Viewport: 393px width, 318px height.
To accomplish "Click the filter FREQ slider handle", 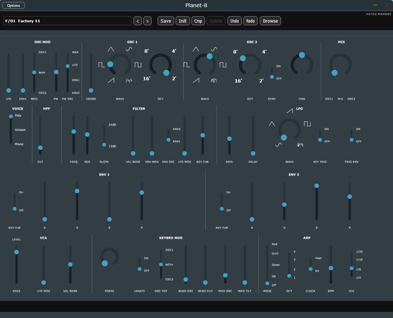I will point(74,132).
